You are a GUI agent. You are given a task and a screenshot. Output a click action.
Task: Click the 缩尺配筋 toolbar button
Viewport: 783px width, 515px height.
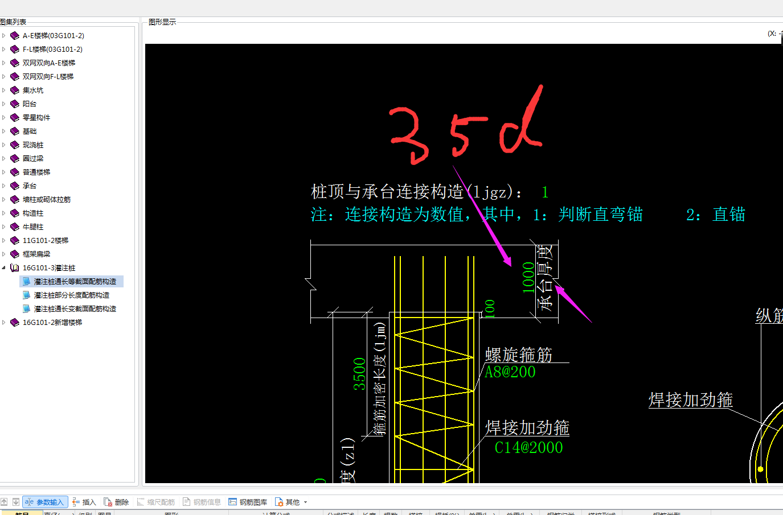pyautogui.click(x=156, y=502)
